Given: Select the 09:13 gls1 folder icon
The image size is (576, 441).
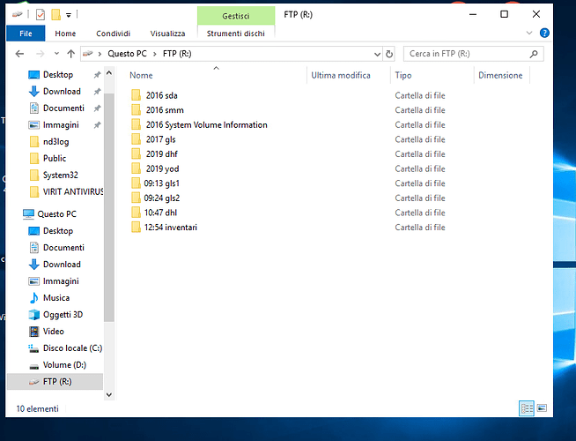Looking at the screenshot, I should 136,183.
